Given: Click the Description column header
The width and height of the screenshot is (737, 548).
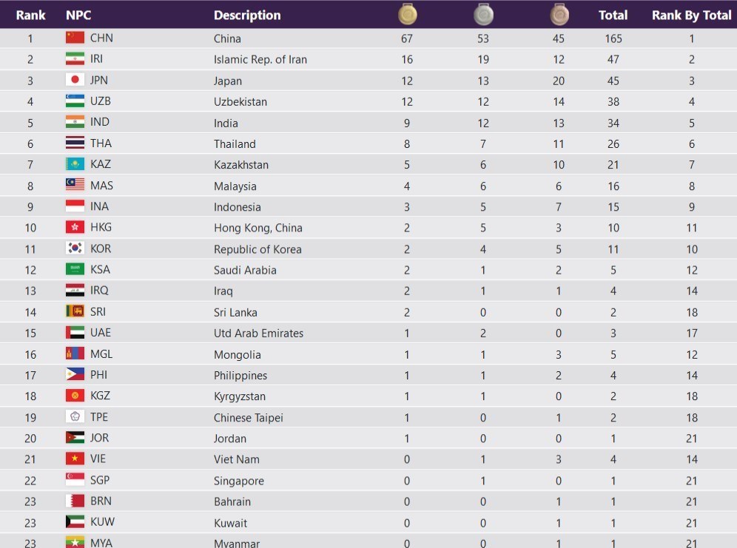Looking at the screenshot, I should pos(247,15).
